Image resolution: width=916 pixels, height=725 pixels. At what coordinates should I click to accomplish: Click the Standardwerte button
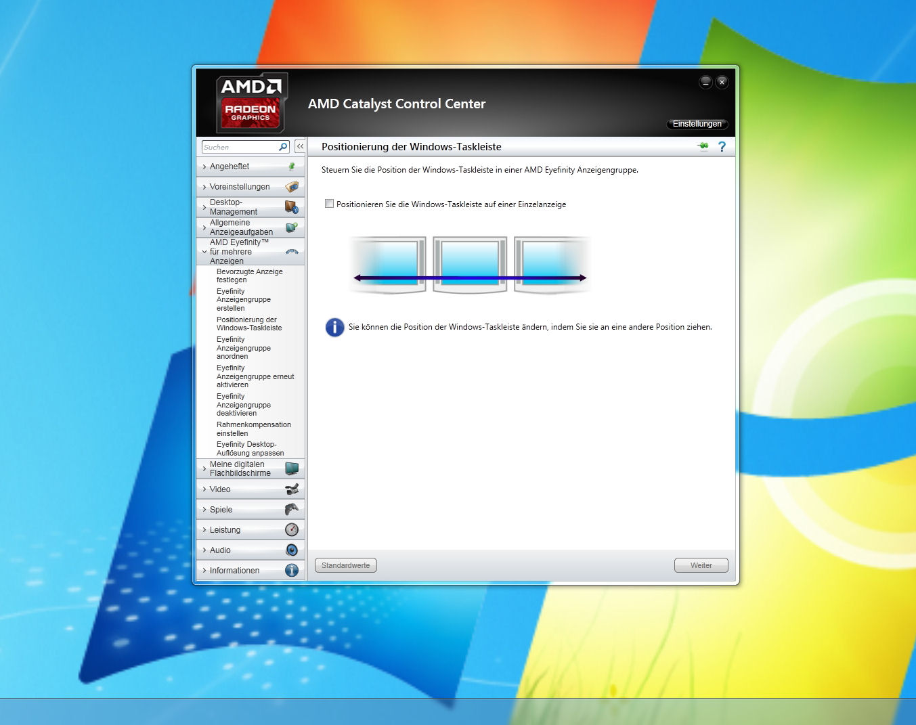(x=346, y=565)
